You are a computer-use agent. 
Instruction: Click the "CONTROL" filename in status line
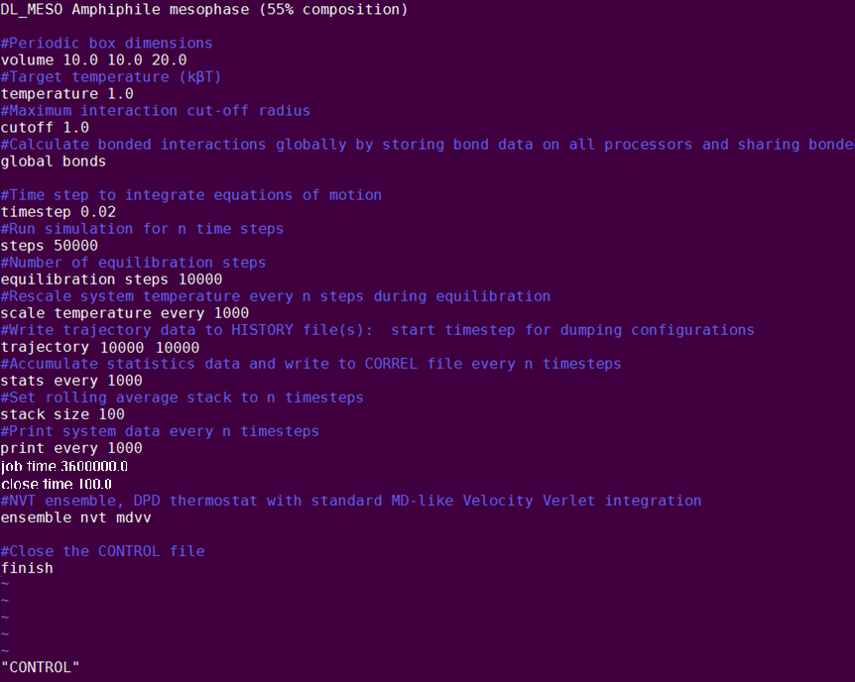(40, 668)
